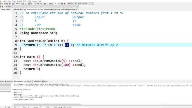Open the TDM-GCC 4.9.2 compiler set dropdown
Screen dimensions: 192x108
point(80,4)
